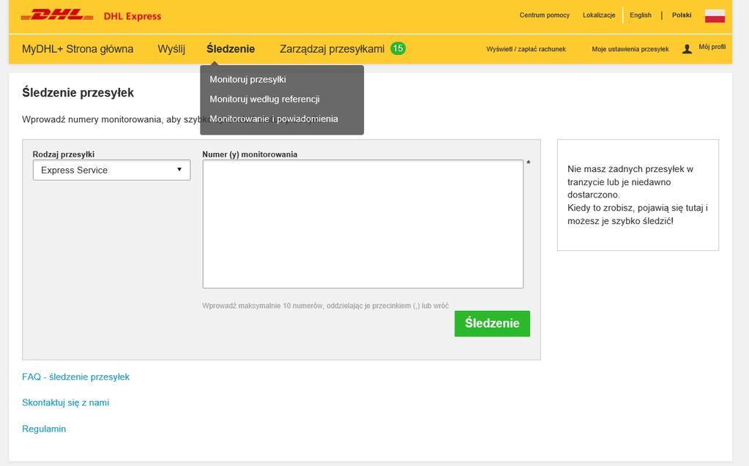Open the Śledzenie navigation tab
The image size is (749, 466).
coord(231,49)
